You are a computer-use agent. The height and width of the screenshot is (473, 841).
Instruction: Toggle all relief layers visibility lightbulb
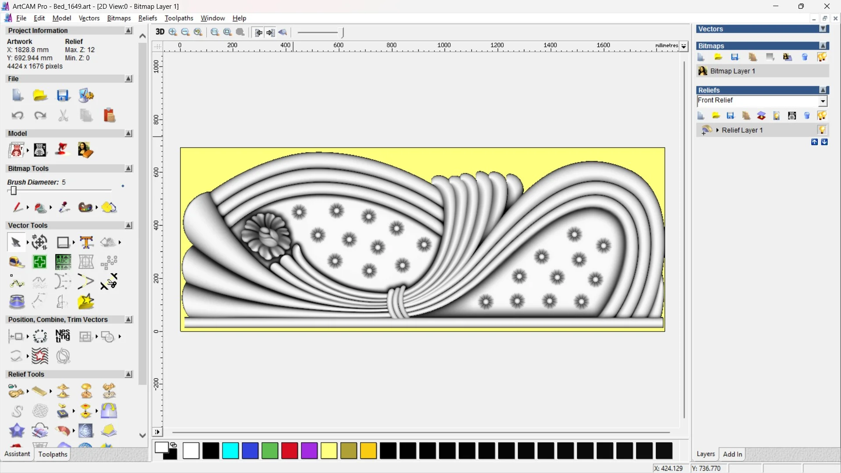(822, 116)
